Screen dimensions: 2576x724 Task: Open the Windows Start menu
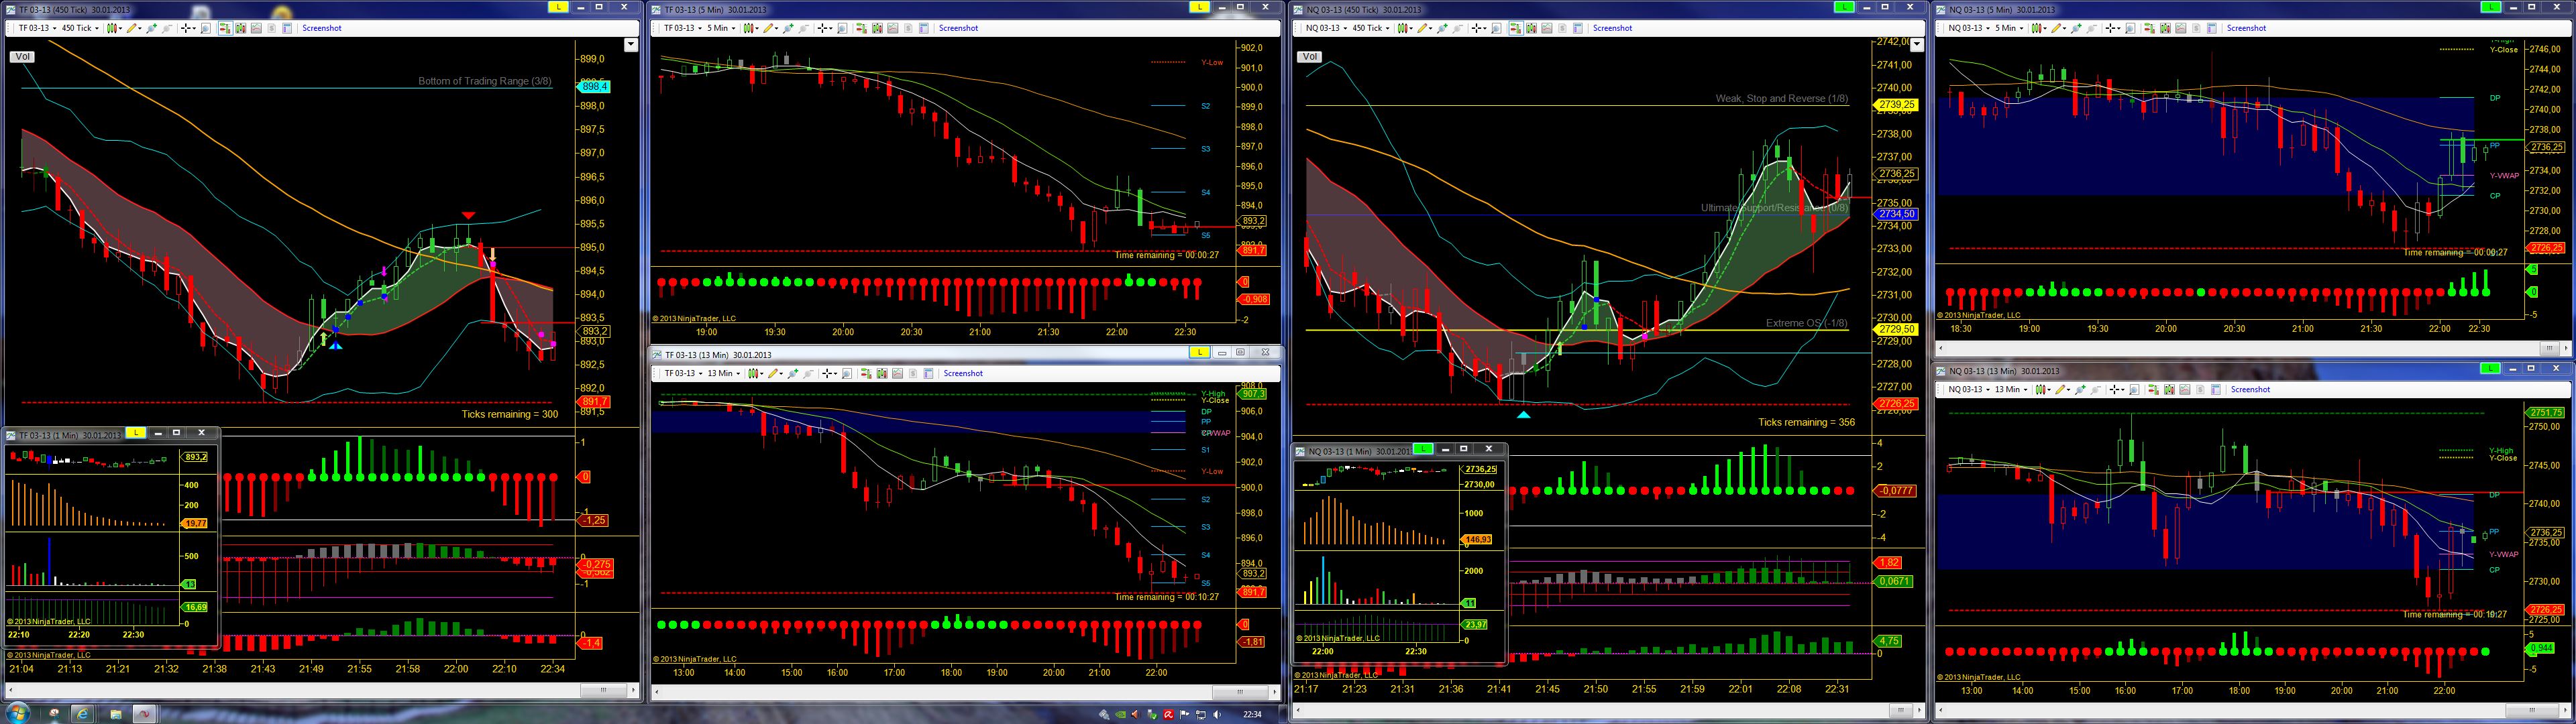tap(17, 714)
